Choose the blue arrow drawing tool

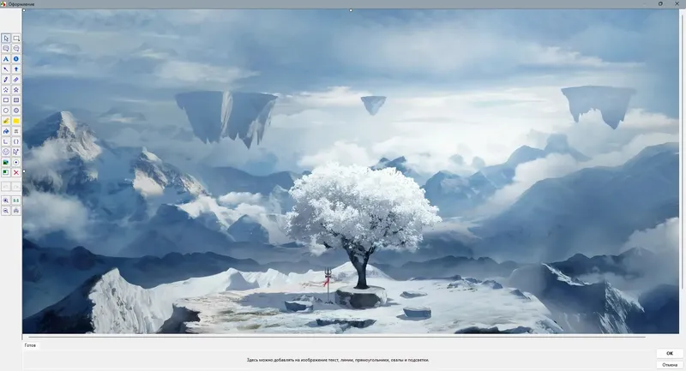(x=16, y=69)
